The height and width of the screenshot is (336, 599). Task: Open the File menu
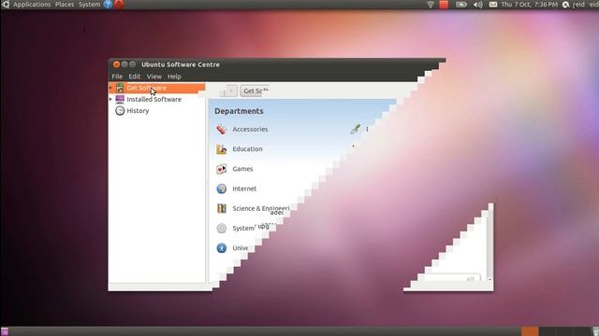[117, 77]
